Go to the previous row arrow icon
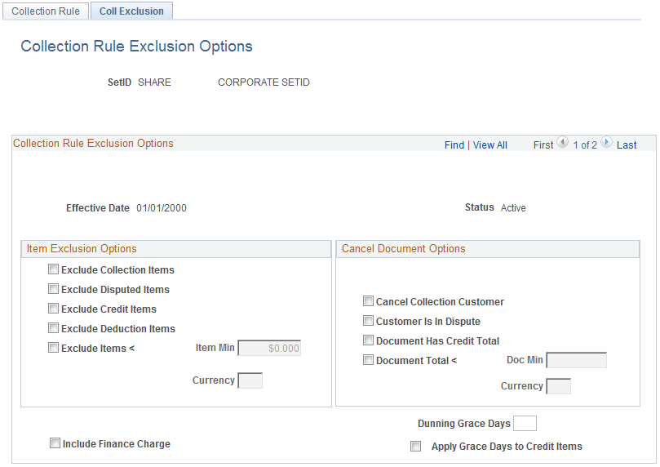Viewport: 660px width, 467px height. (563, 143)
